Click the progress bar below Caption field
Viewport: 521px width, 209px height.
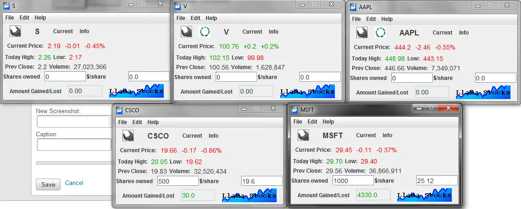click(x=74, y=163)
